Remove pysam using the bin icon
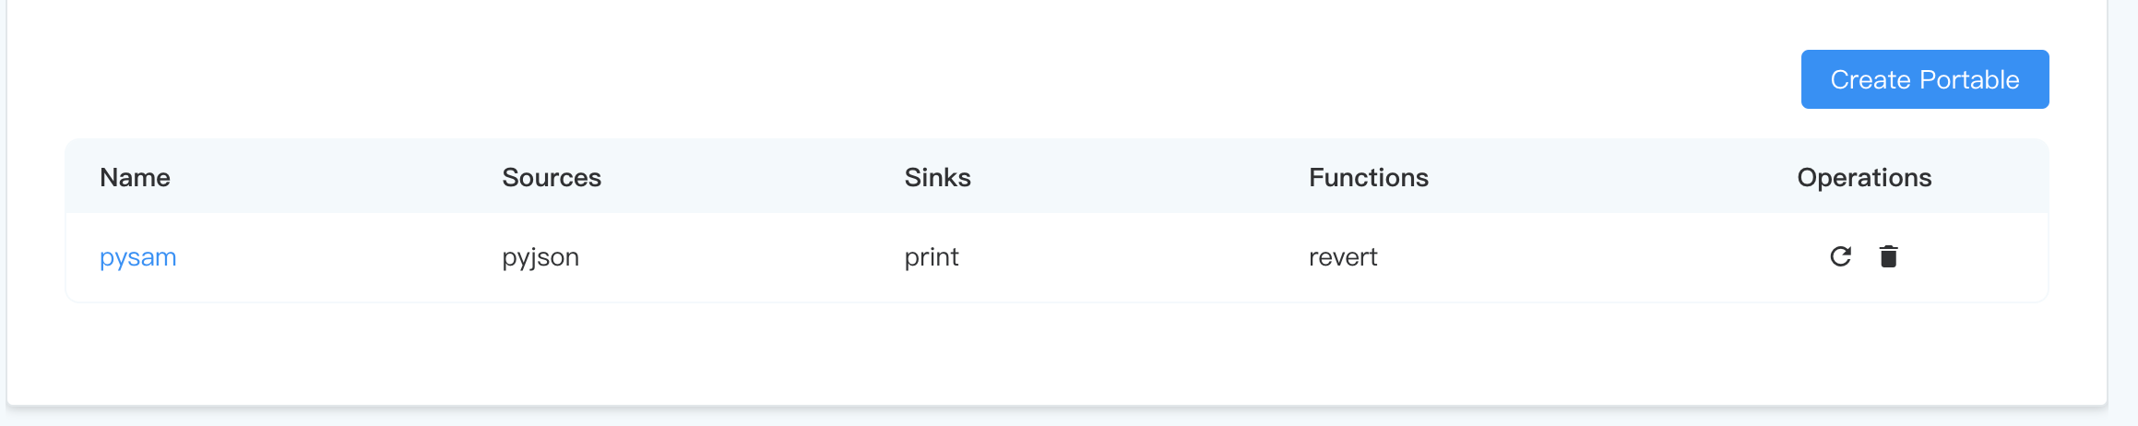2138x426 pixels. pos(1888,256)
